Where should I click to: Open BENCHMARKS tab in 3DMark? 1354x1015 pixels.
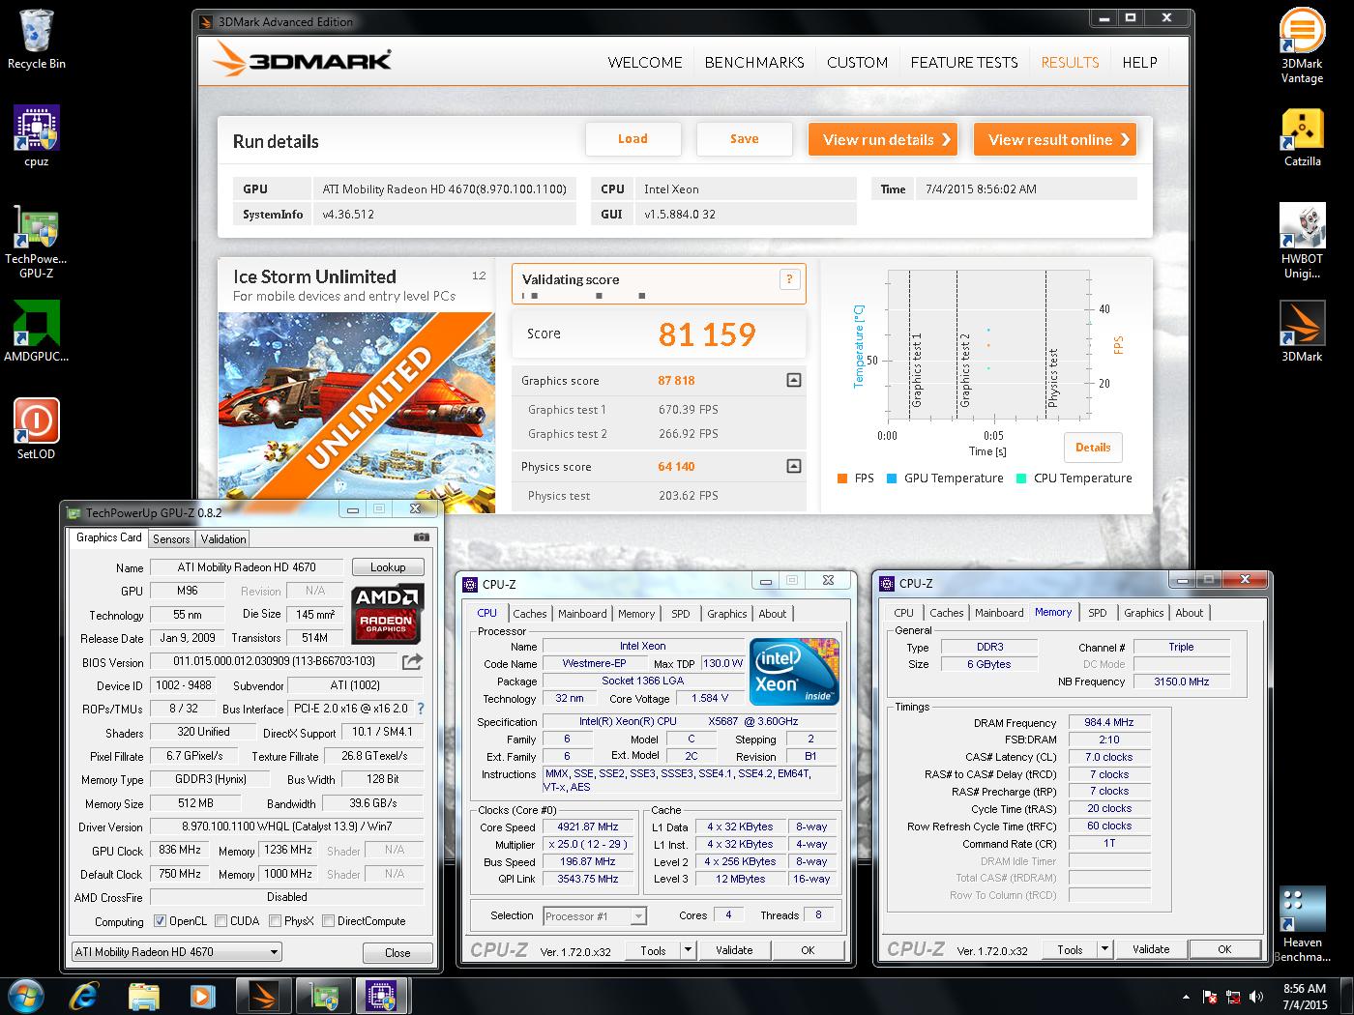tap(754, 62)
